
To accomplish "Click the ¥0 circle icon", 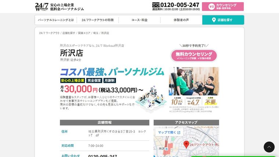I will [211, 7].
